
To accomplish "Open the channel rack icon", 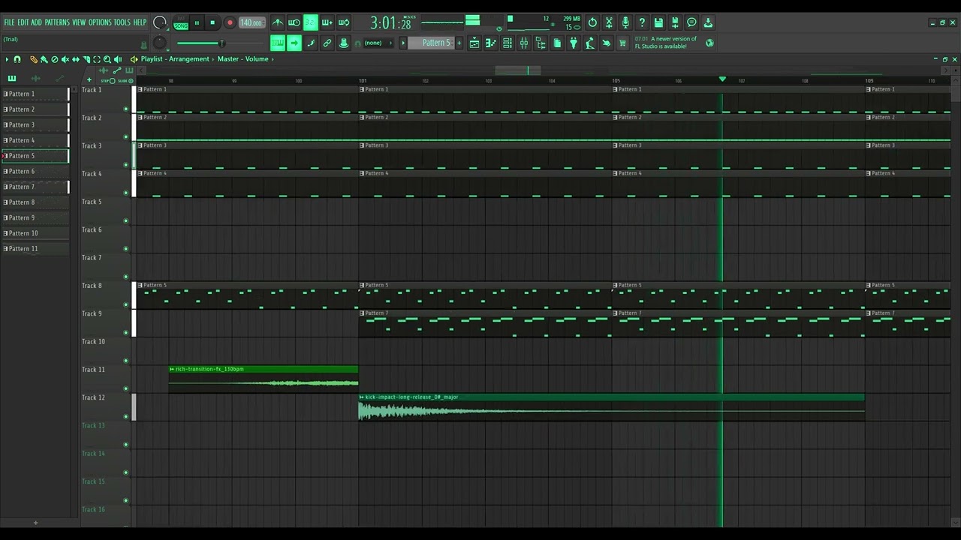I will coord(508,43).
